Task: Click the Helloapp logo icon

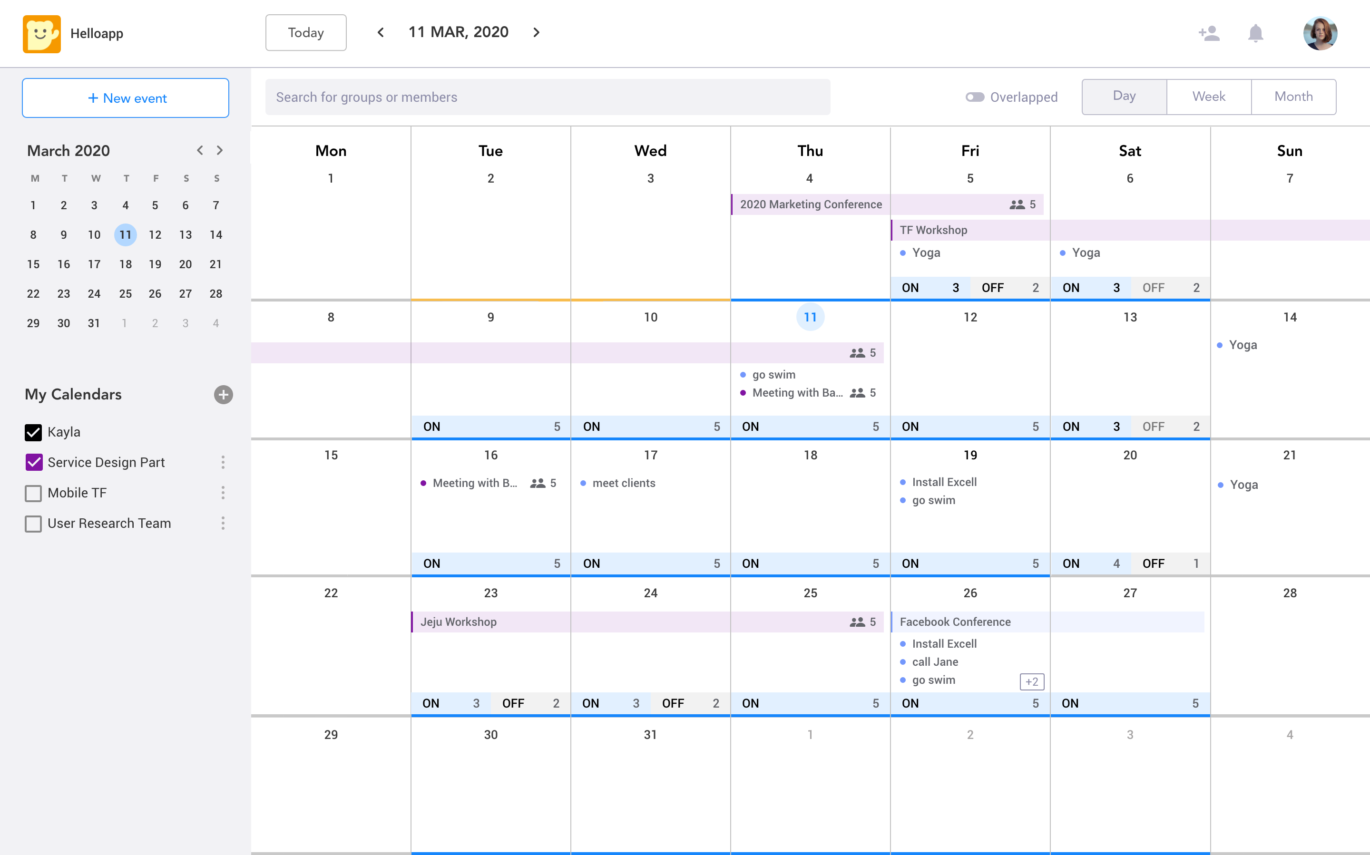Action: click(x=41, y=34)
